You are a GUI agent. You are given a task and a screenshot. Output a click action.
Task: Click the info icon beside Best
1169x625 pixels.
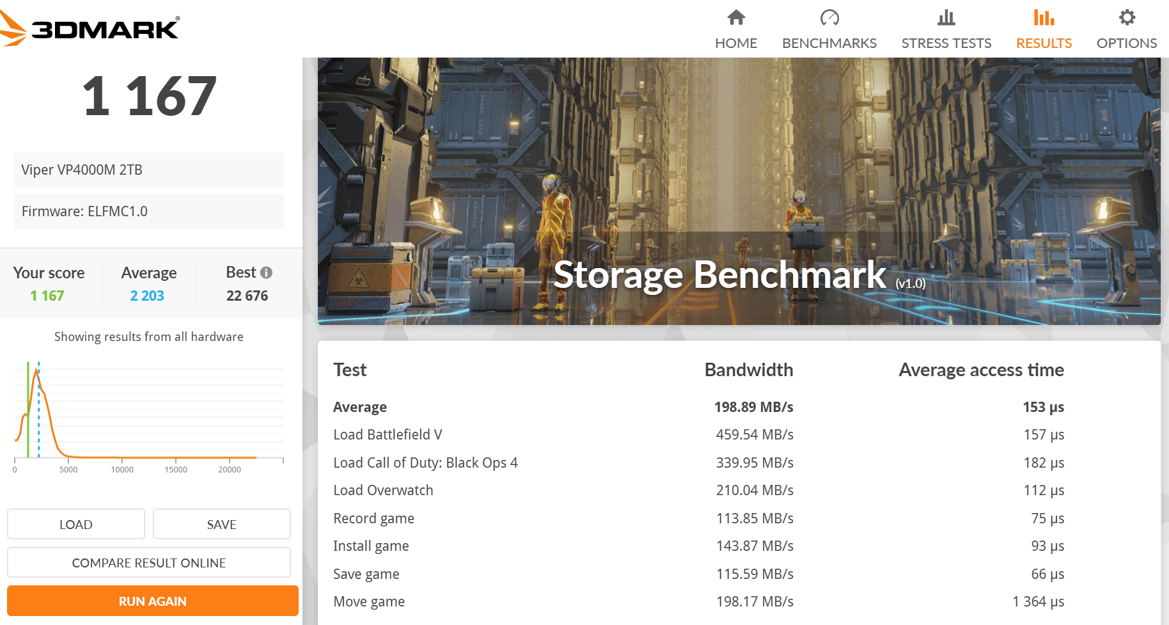[x=267, y=273]
